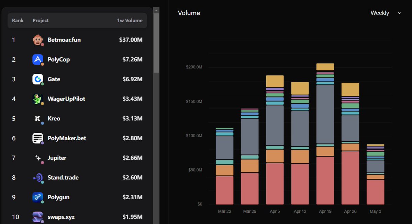Click the $1.95M volume value
The image size is (412, 224).
pos(132,217)
